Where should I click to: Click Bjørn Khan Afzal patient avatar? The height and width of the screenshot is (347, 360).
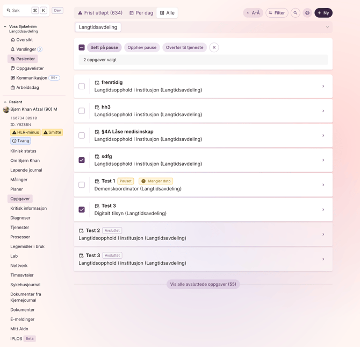pyautogui.click(x=6, y=110)
